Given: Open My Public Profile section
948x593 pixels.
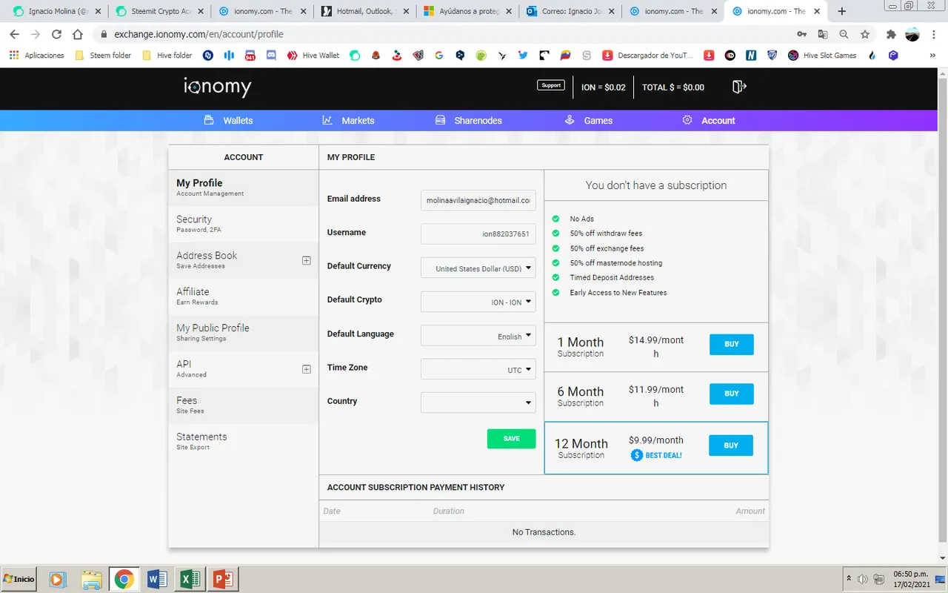Looking at the screenshot, I should tap(244, 333).
